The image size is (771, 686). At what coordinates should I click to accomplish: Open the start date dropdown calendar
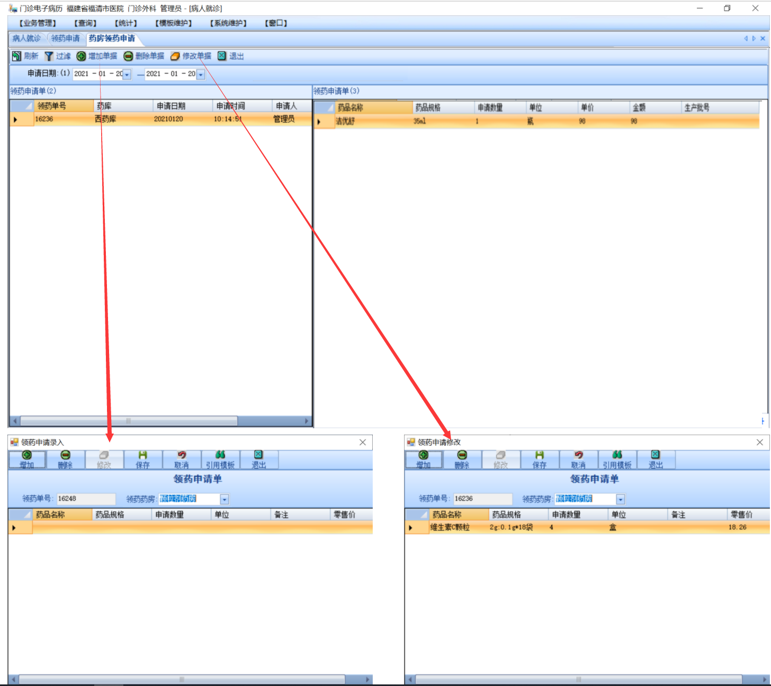pyautogui.click(x=127, y=75)
